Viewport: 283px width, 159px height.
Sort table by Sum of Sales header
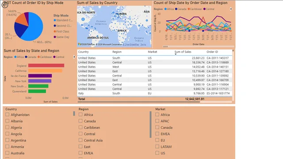pos(183,52)
